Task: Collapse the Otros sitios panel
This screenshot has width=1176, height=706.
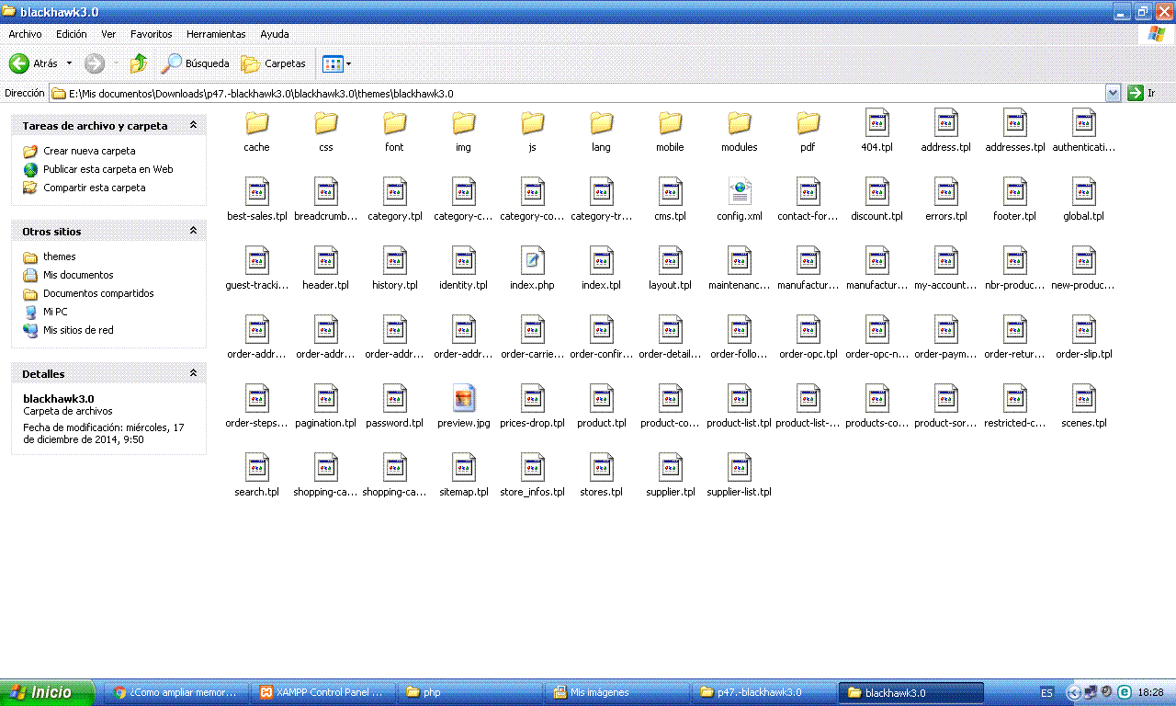Action: point(193,231)
